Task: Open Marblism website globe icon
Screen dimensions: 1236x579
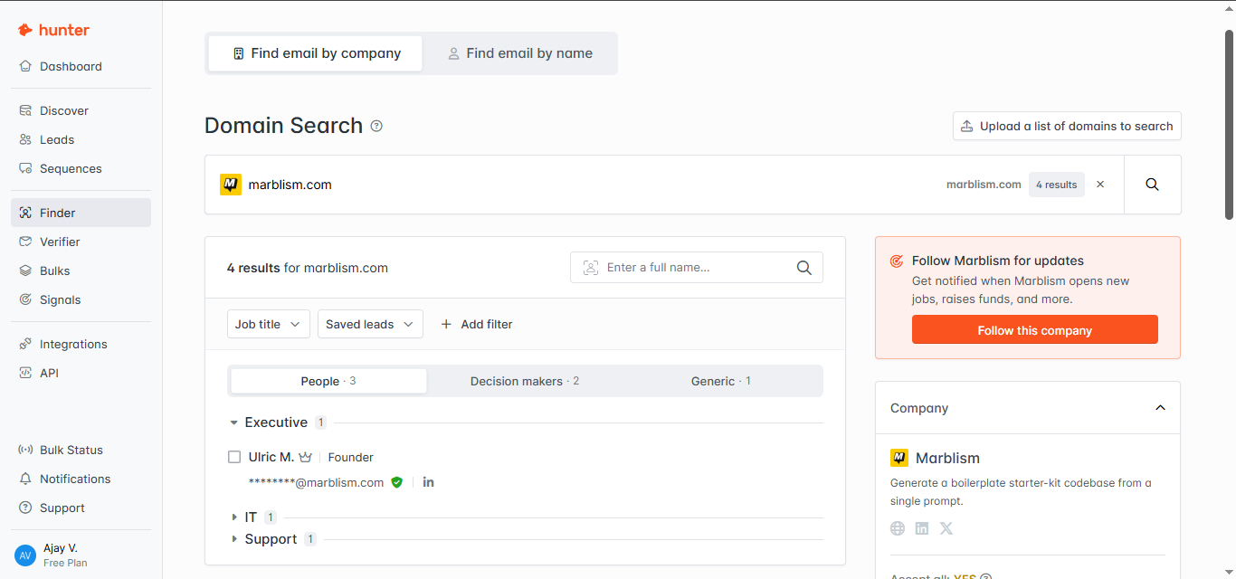Action: pyautogui.click(x=898, y=528)
